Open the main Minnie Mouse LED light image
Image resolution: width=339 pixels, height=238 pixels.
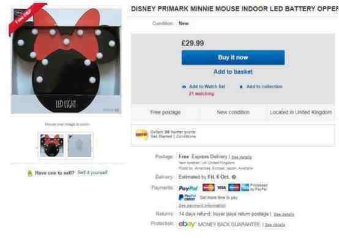[x=66, y=61]
